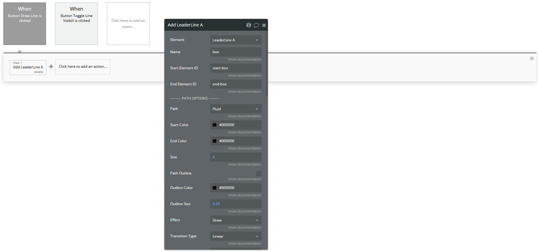Show documentation under Outline Color
Image resolution: width=538 pixels, height=251 pixels.
(x=245, y=195)
